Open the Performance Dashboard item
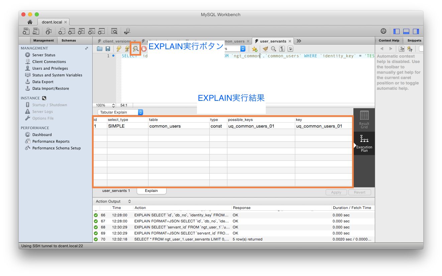The width and height of the screenshot is (442, 276). click(42, 135)
